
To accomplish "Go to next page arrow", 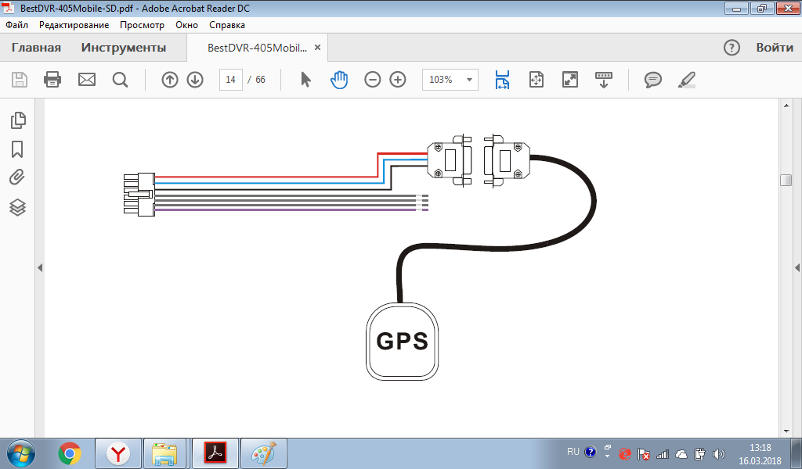I will (x=195, y=80).
